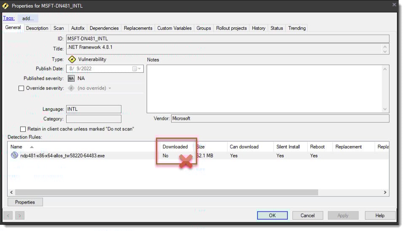Image resolution: width=405 pixels, height=231 pixels.
Task: Enable the Override severity checkbox
Action: pyautogui.click(x=21, y=88)
